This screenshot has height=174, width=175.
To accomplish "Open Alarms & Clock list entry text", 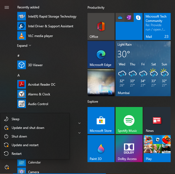I will (x=39, y=94).
